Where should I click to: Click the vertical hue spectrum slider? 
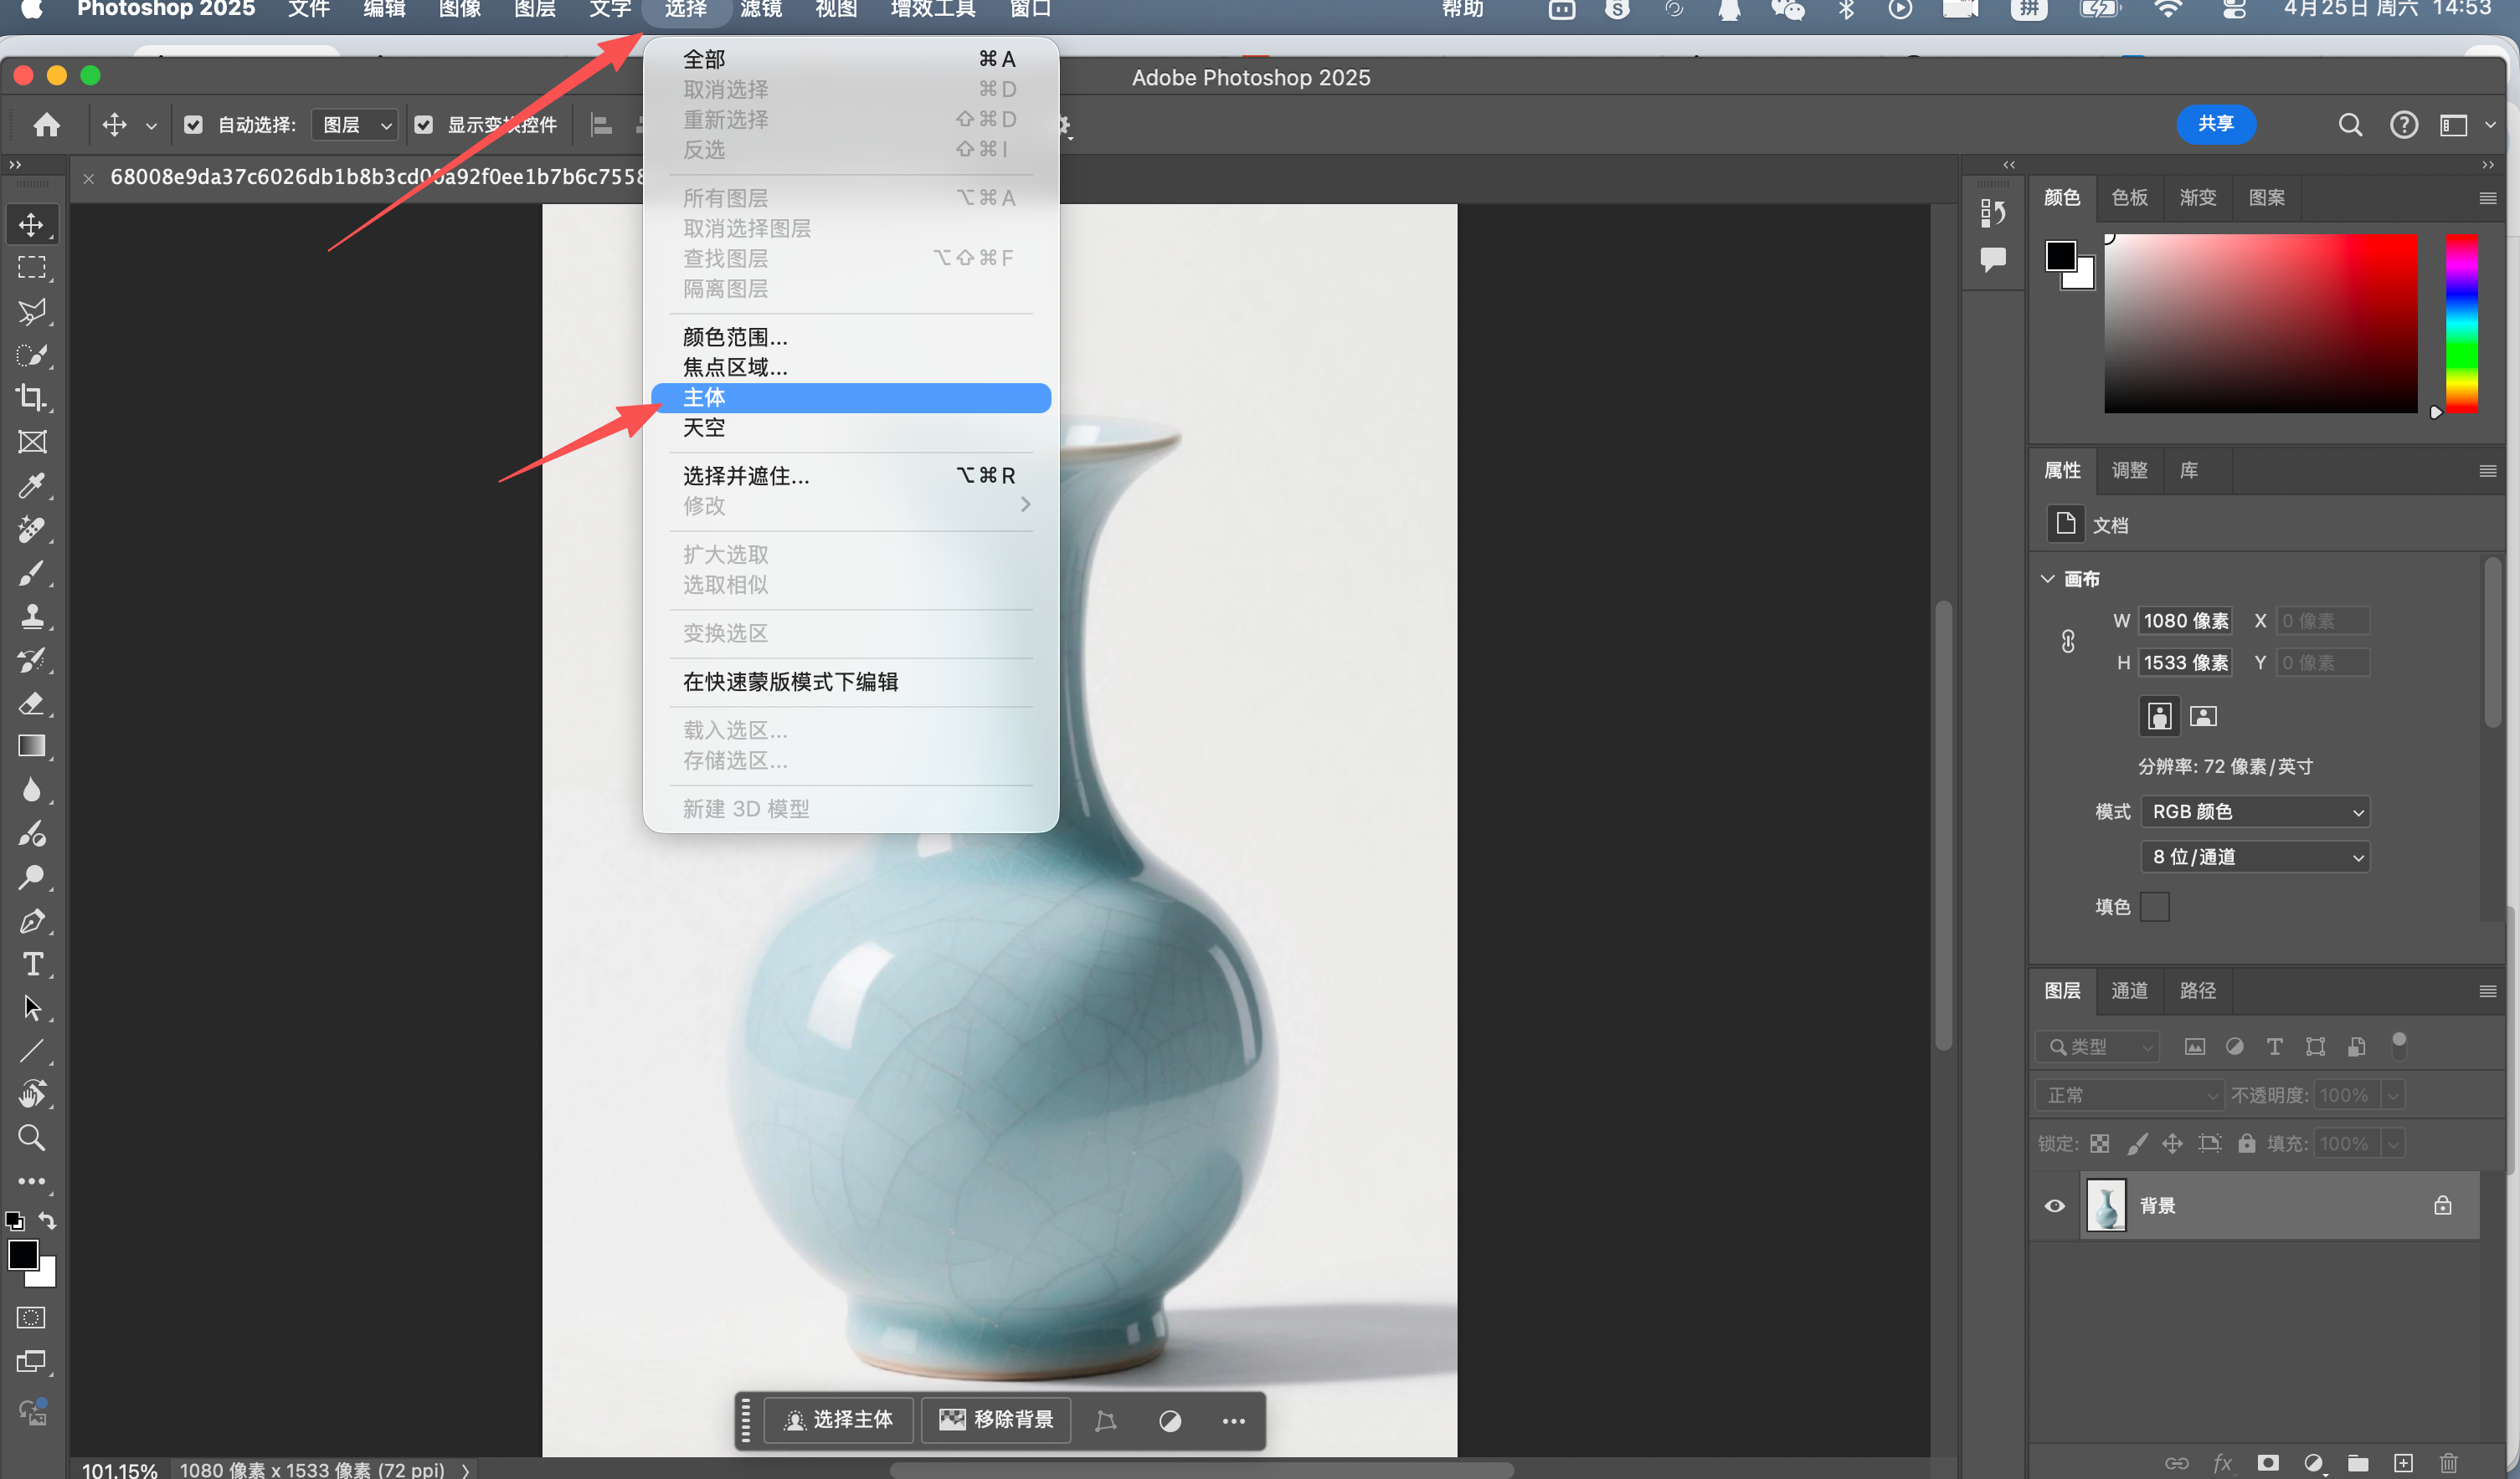(2461, 322)
